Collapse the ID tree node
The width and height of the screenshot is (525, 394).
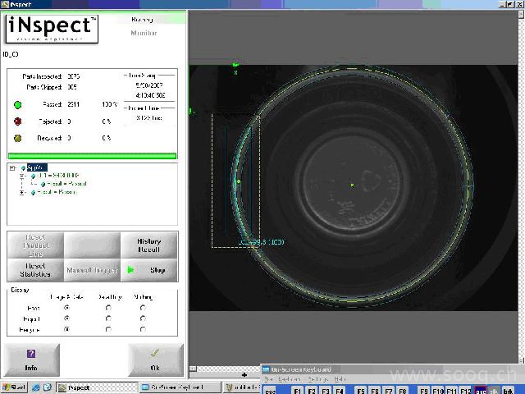click(x=22, y=175)
